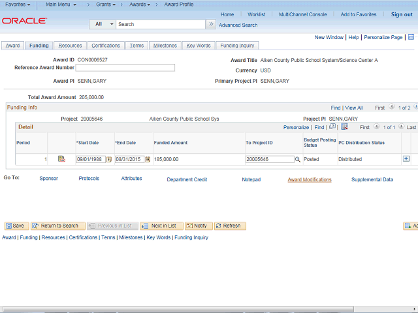Go to Sponsor page link
This screenshot has width=418, height=313.
pos(48,178)
